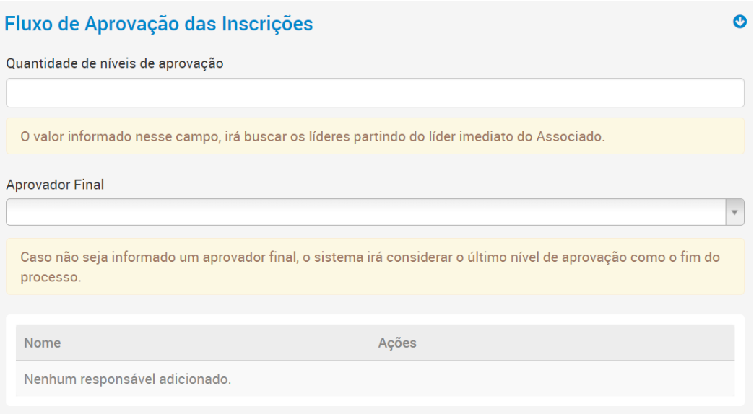
Task: Click the Quantidade de níveis de aprovação label
Action: 115,63
